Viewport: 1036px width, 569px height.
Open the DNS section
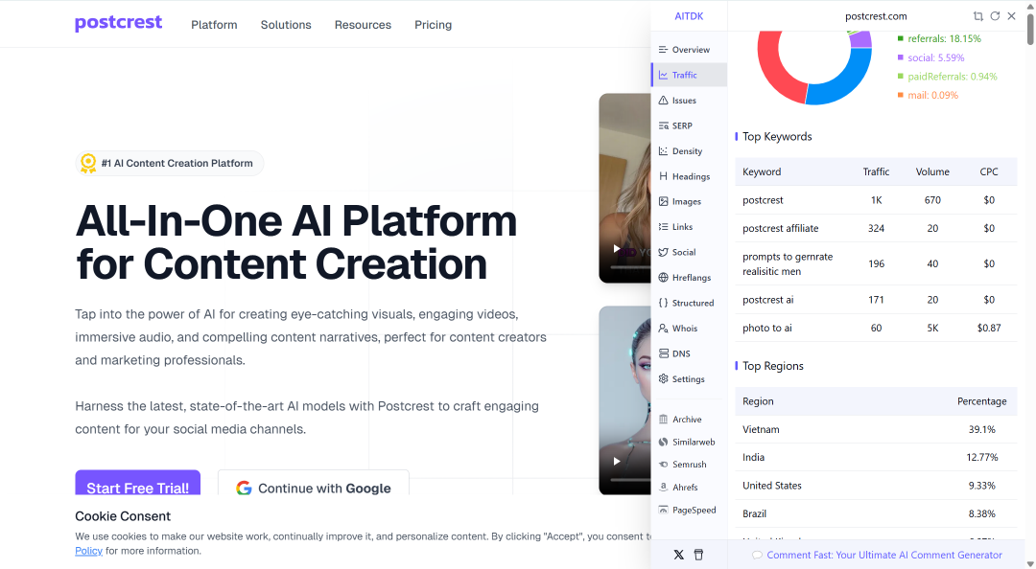pyautogui.click(x=689, y=353)
